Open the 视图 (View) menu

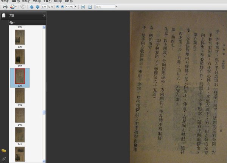(x=26, y=1)
